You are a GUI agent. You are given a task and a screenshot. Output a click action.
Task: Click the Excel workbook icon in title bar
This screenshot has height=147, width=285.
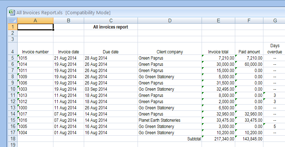(12, 12)
